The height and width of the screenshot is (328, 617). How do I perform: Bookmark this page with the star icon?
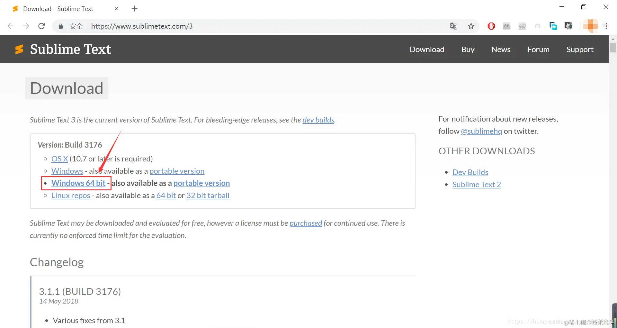click(x=471, y=26)
